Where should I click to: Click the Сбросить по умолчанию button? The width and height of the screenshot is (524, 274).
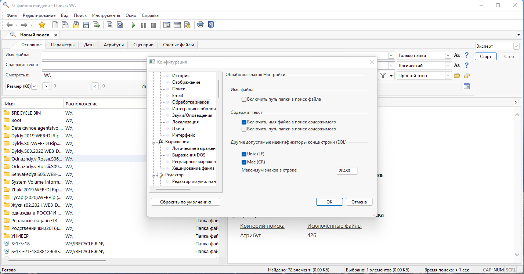point(185,202)
